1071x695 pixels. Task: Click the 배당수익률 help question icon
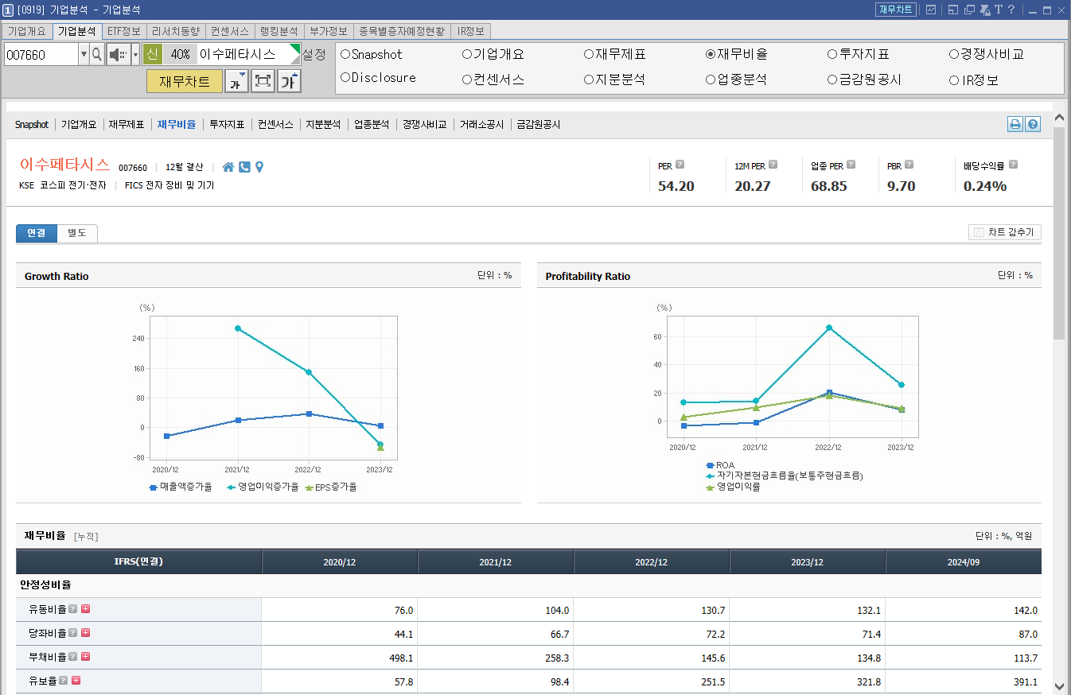pyautogui.click(x=1013, y=165)
